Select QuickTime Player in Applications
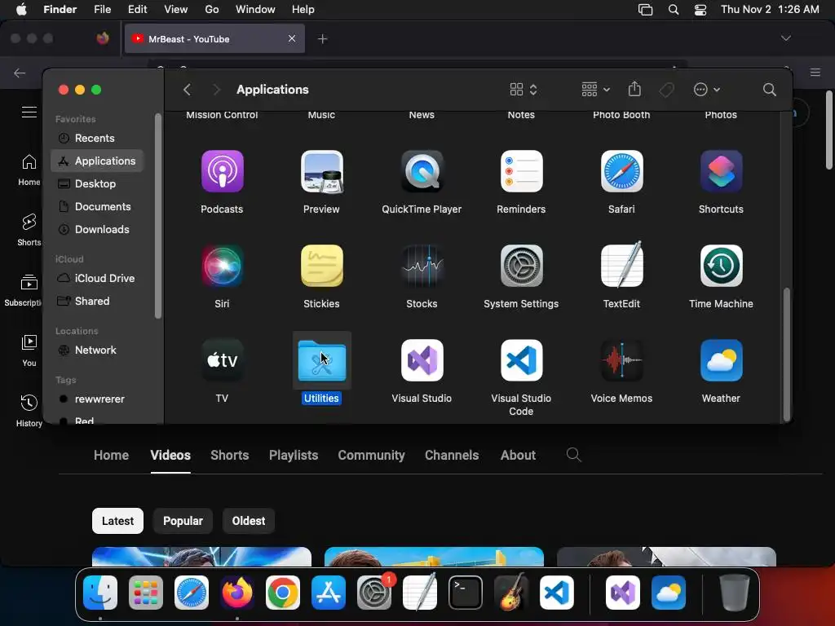The image size is (835, 626). point(422,171)
